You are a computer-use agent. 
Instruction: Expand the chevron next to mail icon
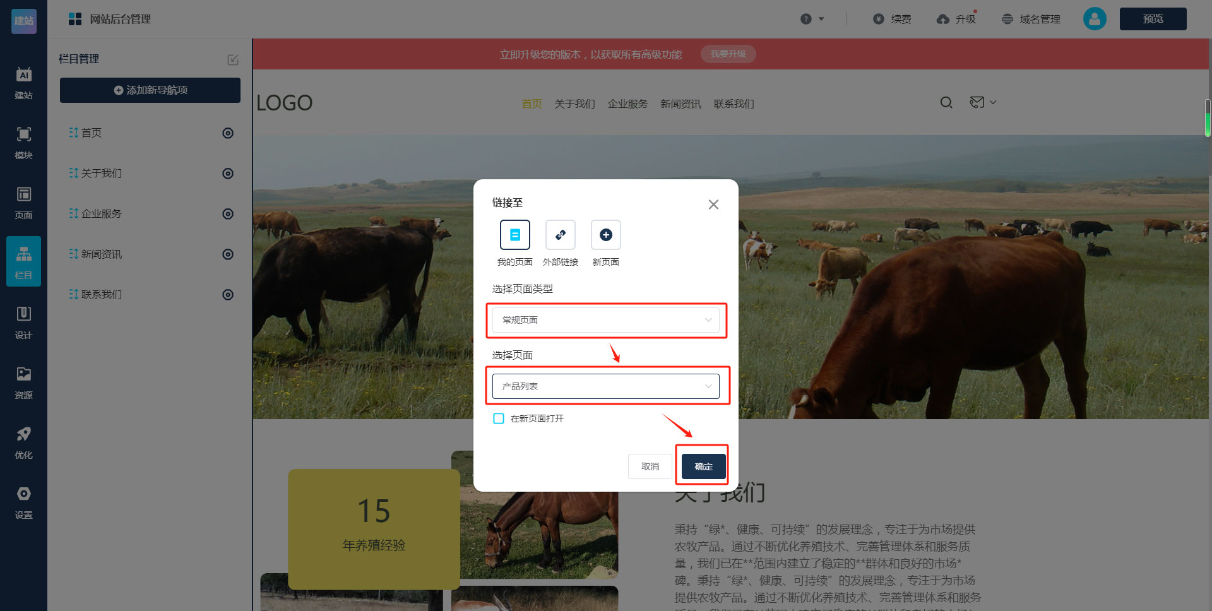993,102
